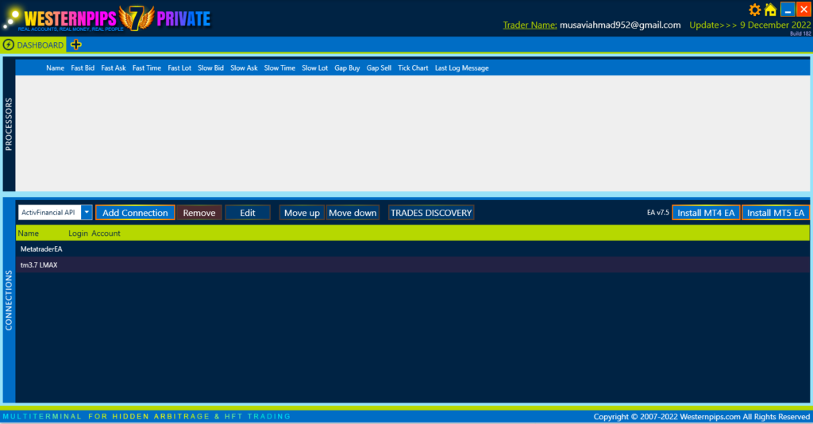Click the Slow Bid column header

click(x=210, y=68)
